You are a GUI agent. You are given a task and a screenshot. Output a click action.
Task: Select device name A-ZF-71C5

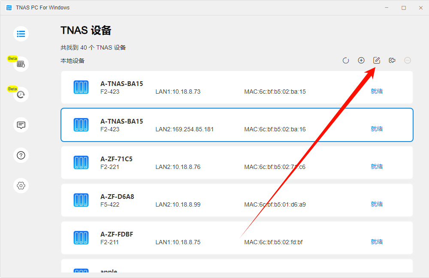pyautogui.click(x=117, y=159)
